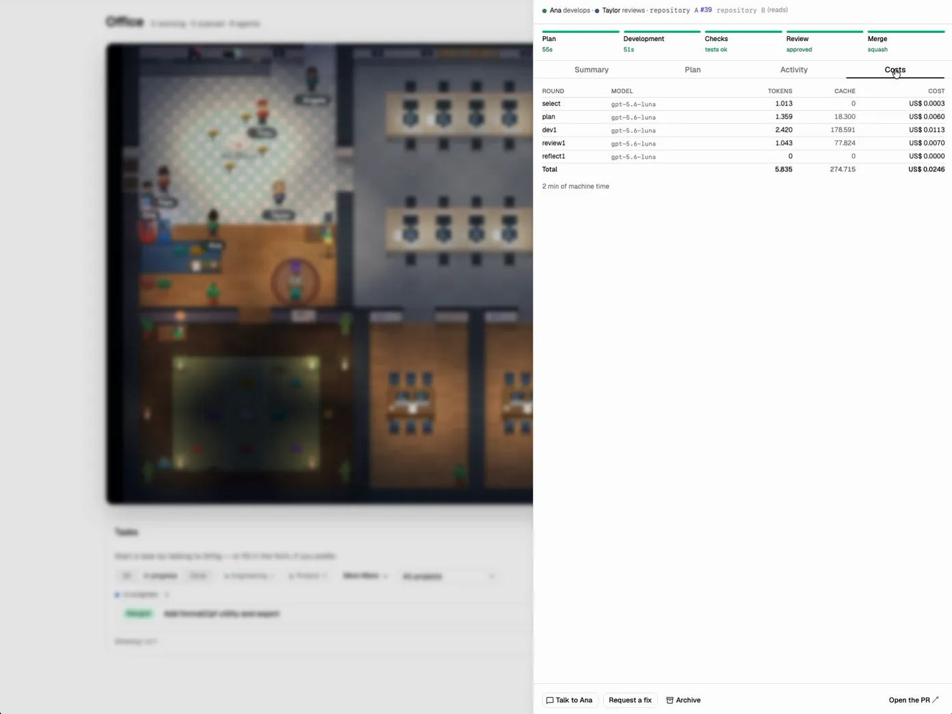Open the Plan tab
The image size is (952, 714).
pos(692,70)
